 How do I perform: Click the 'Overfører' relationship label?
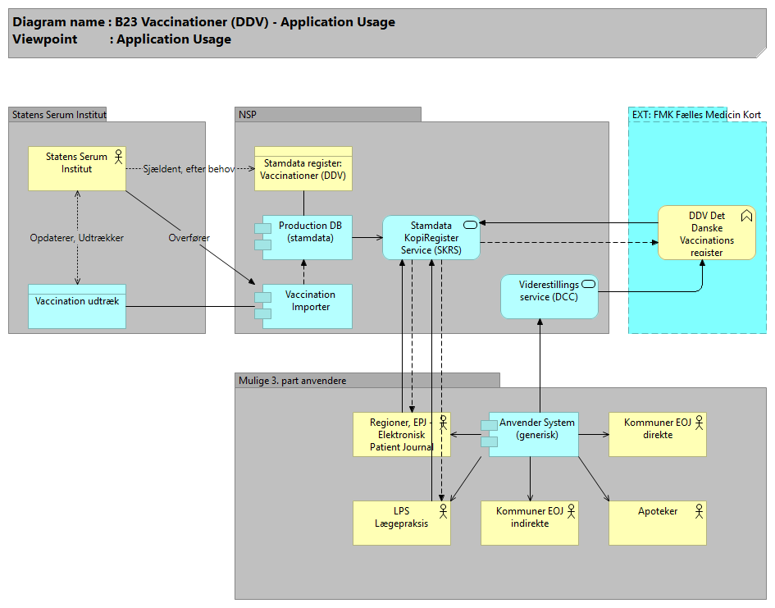(189, 238)
